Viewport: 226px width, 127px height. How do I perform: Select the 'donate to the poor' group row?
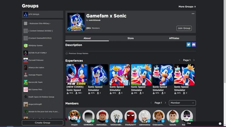[x=42, y=111]
